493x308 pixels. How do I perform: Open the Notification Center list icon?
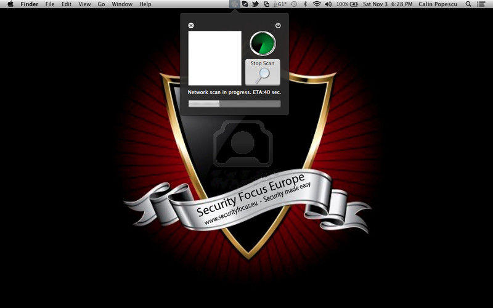point(481,4)
